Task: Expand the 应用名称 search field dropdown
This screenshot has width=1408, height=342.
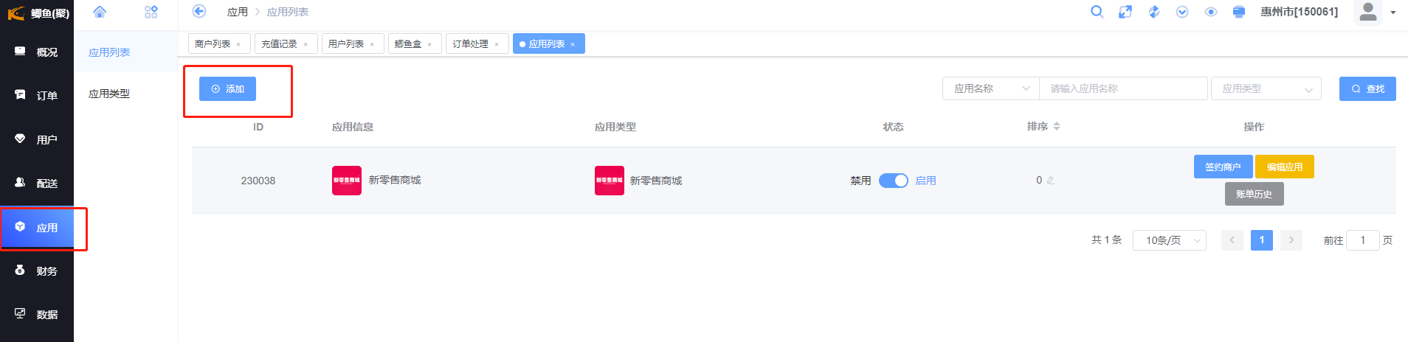Action: point(991,88)
